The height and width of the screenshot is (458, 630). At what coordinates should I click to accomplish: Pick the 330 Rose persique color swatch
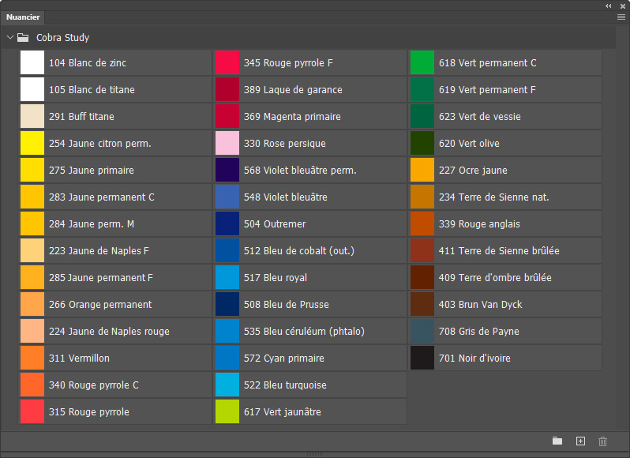(x=227, y=143)
